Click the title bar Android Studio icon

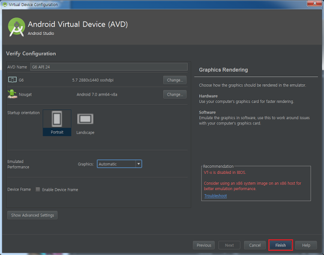click(x=5, y=4)
